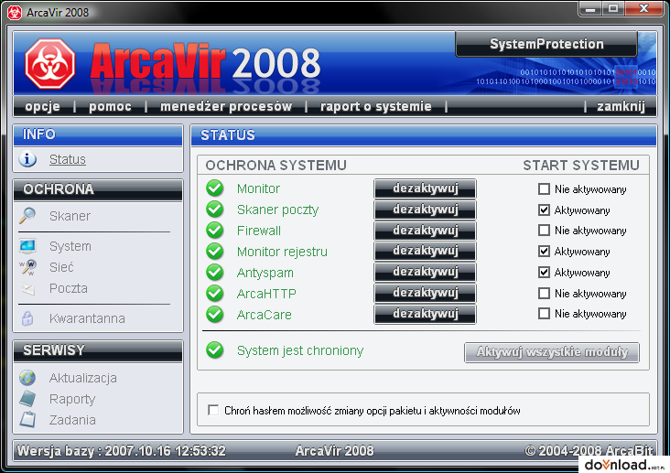Viewport: 670px width, 473px height.
Task: Click green check icon beside ArcaHTTP
Action: (x=214, y=293)
